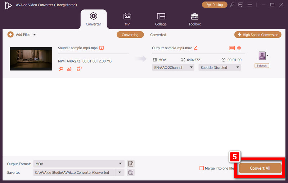Open the MOV format profile icon
Screen dimensions: 288x183
[x=262, y=56]
